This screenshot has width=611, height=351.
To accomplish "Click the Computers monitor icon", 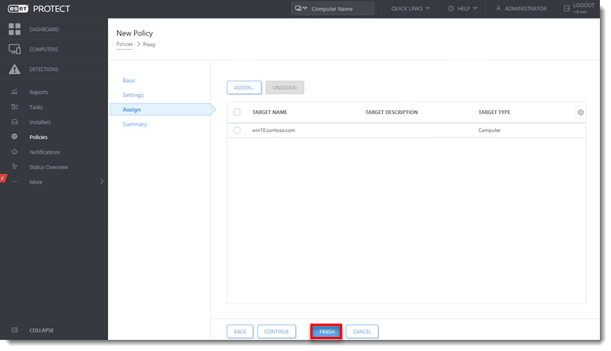I will pos(14,49).
